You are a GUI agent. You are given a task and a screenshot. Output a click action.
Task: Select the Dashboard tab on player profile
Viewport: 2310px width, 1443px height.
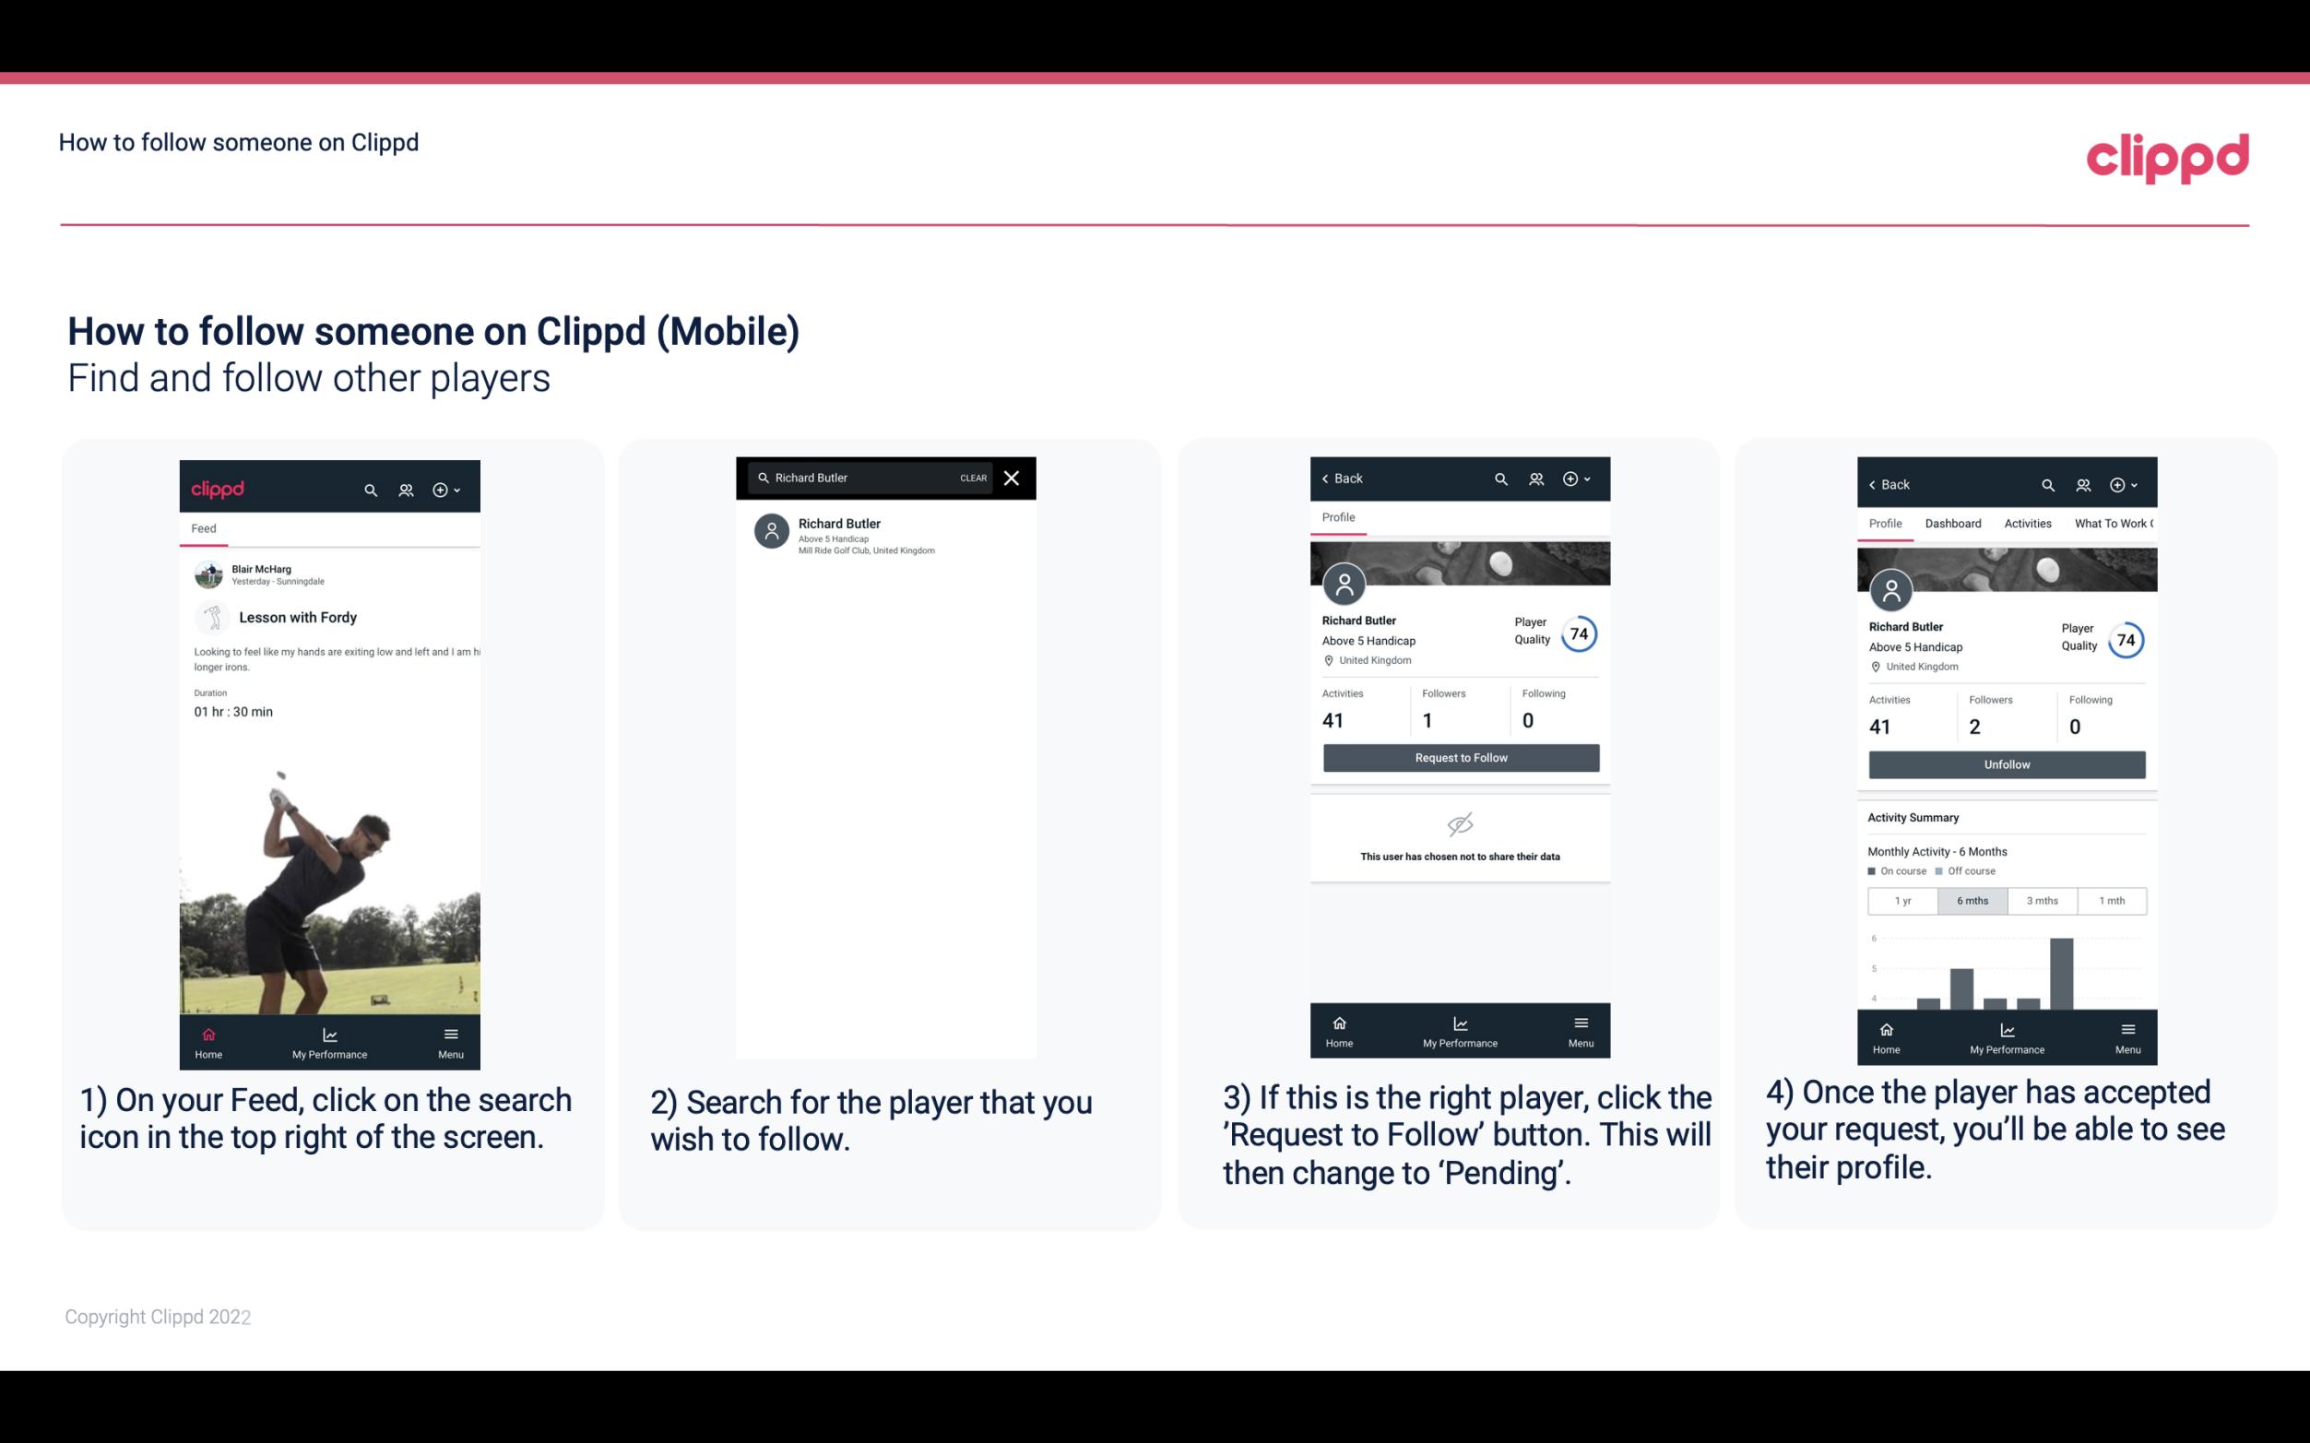point(1953,522)
